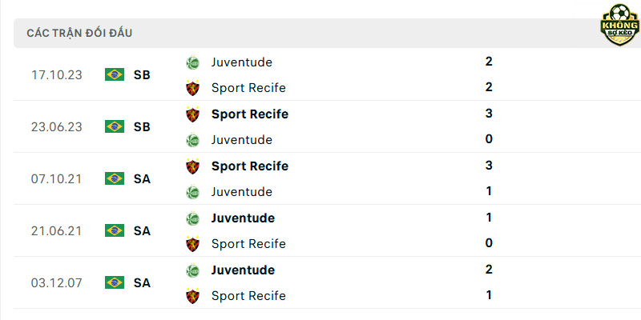Click Juventude crest in 21.06.21 match
This screenshot has height=320, width=641.
point(192,218)
